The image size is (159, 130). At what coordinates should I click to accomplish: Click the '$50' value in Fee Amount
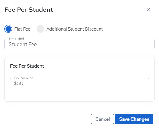pyautogui.click(x=19, y=83)
